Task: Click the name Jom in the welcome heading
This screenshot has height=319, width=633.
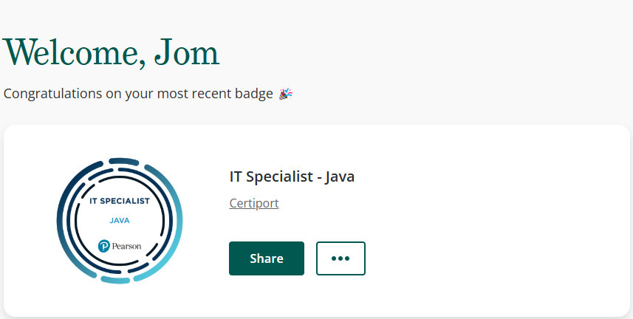Action: (187, 53)
